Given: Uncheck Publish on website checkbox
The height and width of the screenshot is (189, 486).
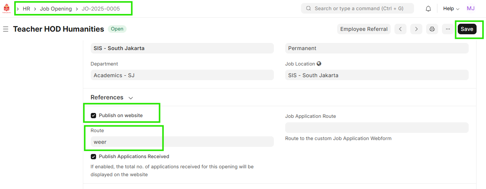Looking at the screenshot, I should point(93,116).
